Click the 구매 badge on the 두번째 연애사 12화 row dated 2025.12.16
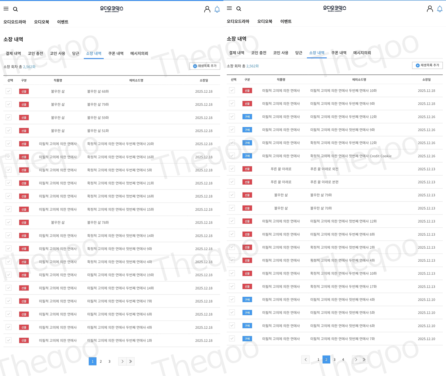The height and width of the screenshot is (376, 446). pos(247,117)
